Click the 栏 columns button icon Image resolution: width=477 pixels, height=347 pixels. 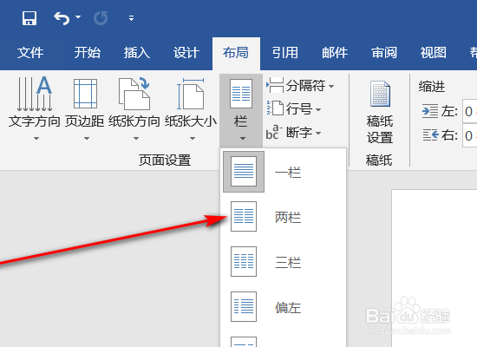241,94
